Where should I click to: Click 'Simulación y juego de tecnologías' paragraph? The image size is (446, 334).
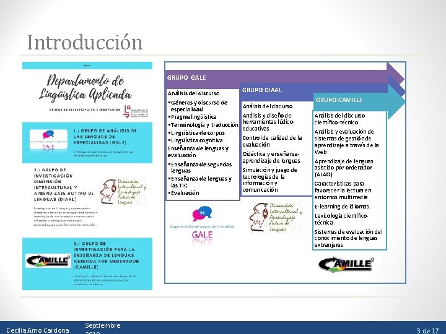[x=269, y=180]
